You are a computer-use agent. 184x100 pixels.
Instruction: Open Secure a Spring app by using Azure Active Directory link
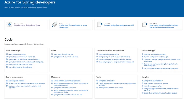pyautogui.click(x=115, y=60)
